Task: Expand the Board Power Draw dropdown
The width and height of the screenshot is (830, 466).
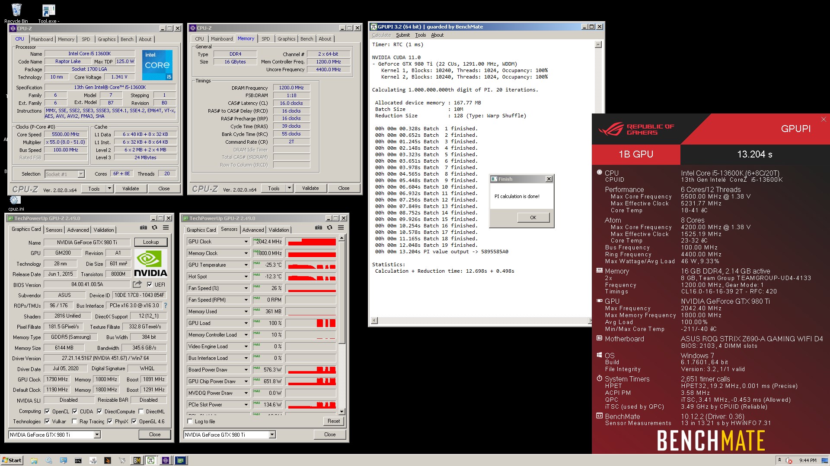Action: 246,370
